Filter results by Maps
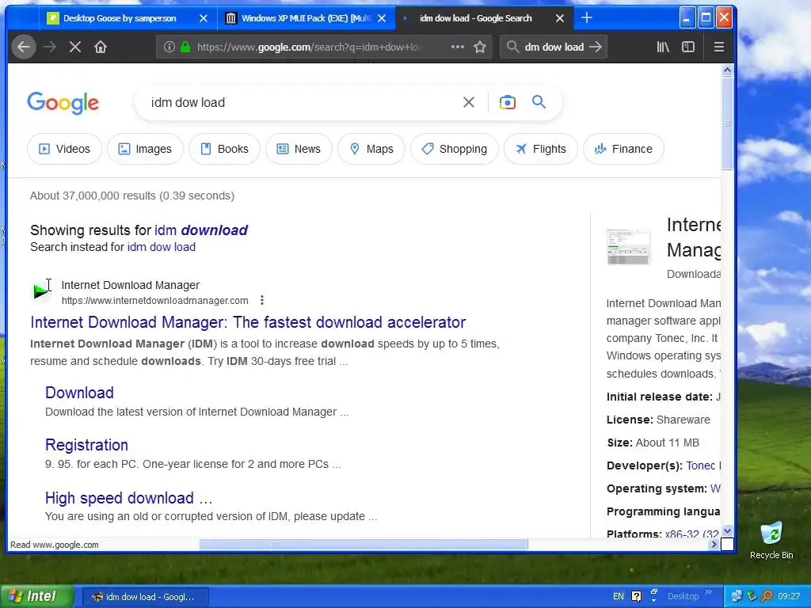Screen dimensions: 811x608 tap(371, 149)
